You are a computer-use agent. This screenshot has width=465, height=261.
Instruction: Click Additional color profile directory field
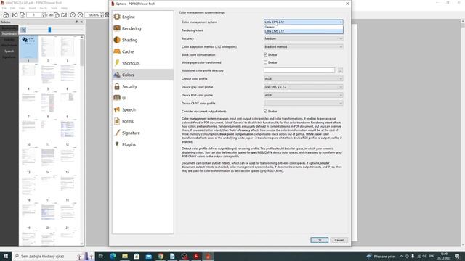click(x=299, y=70)
